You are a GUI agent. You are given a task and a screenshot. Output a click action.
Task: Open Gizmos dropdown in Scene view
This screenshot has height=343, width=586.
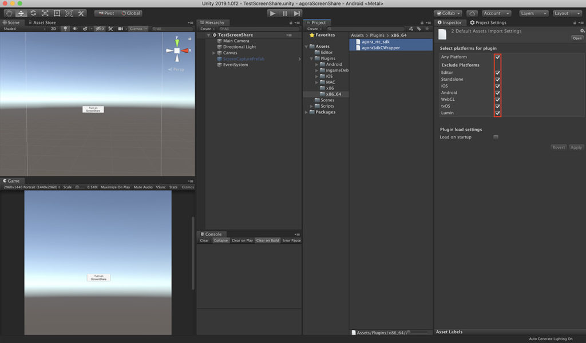click(138, 29)
